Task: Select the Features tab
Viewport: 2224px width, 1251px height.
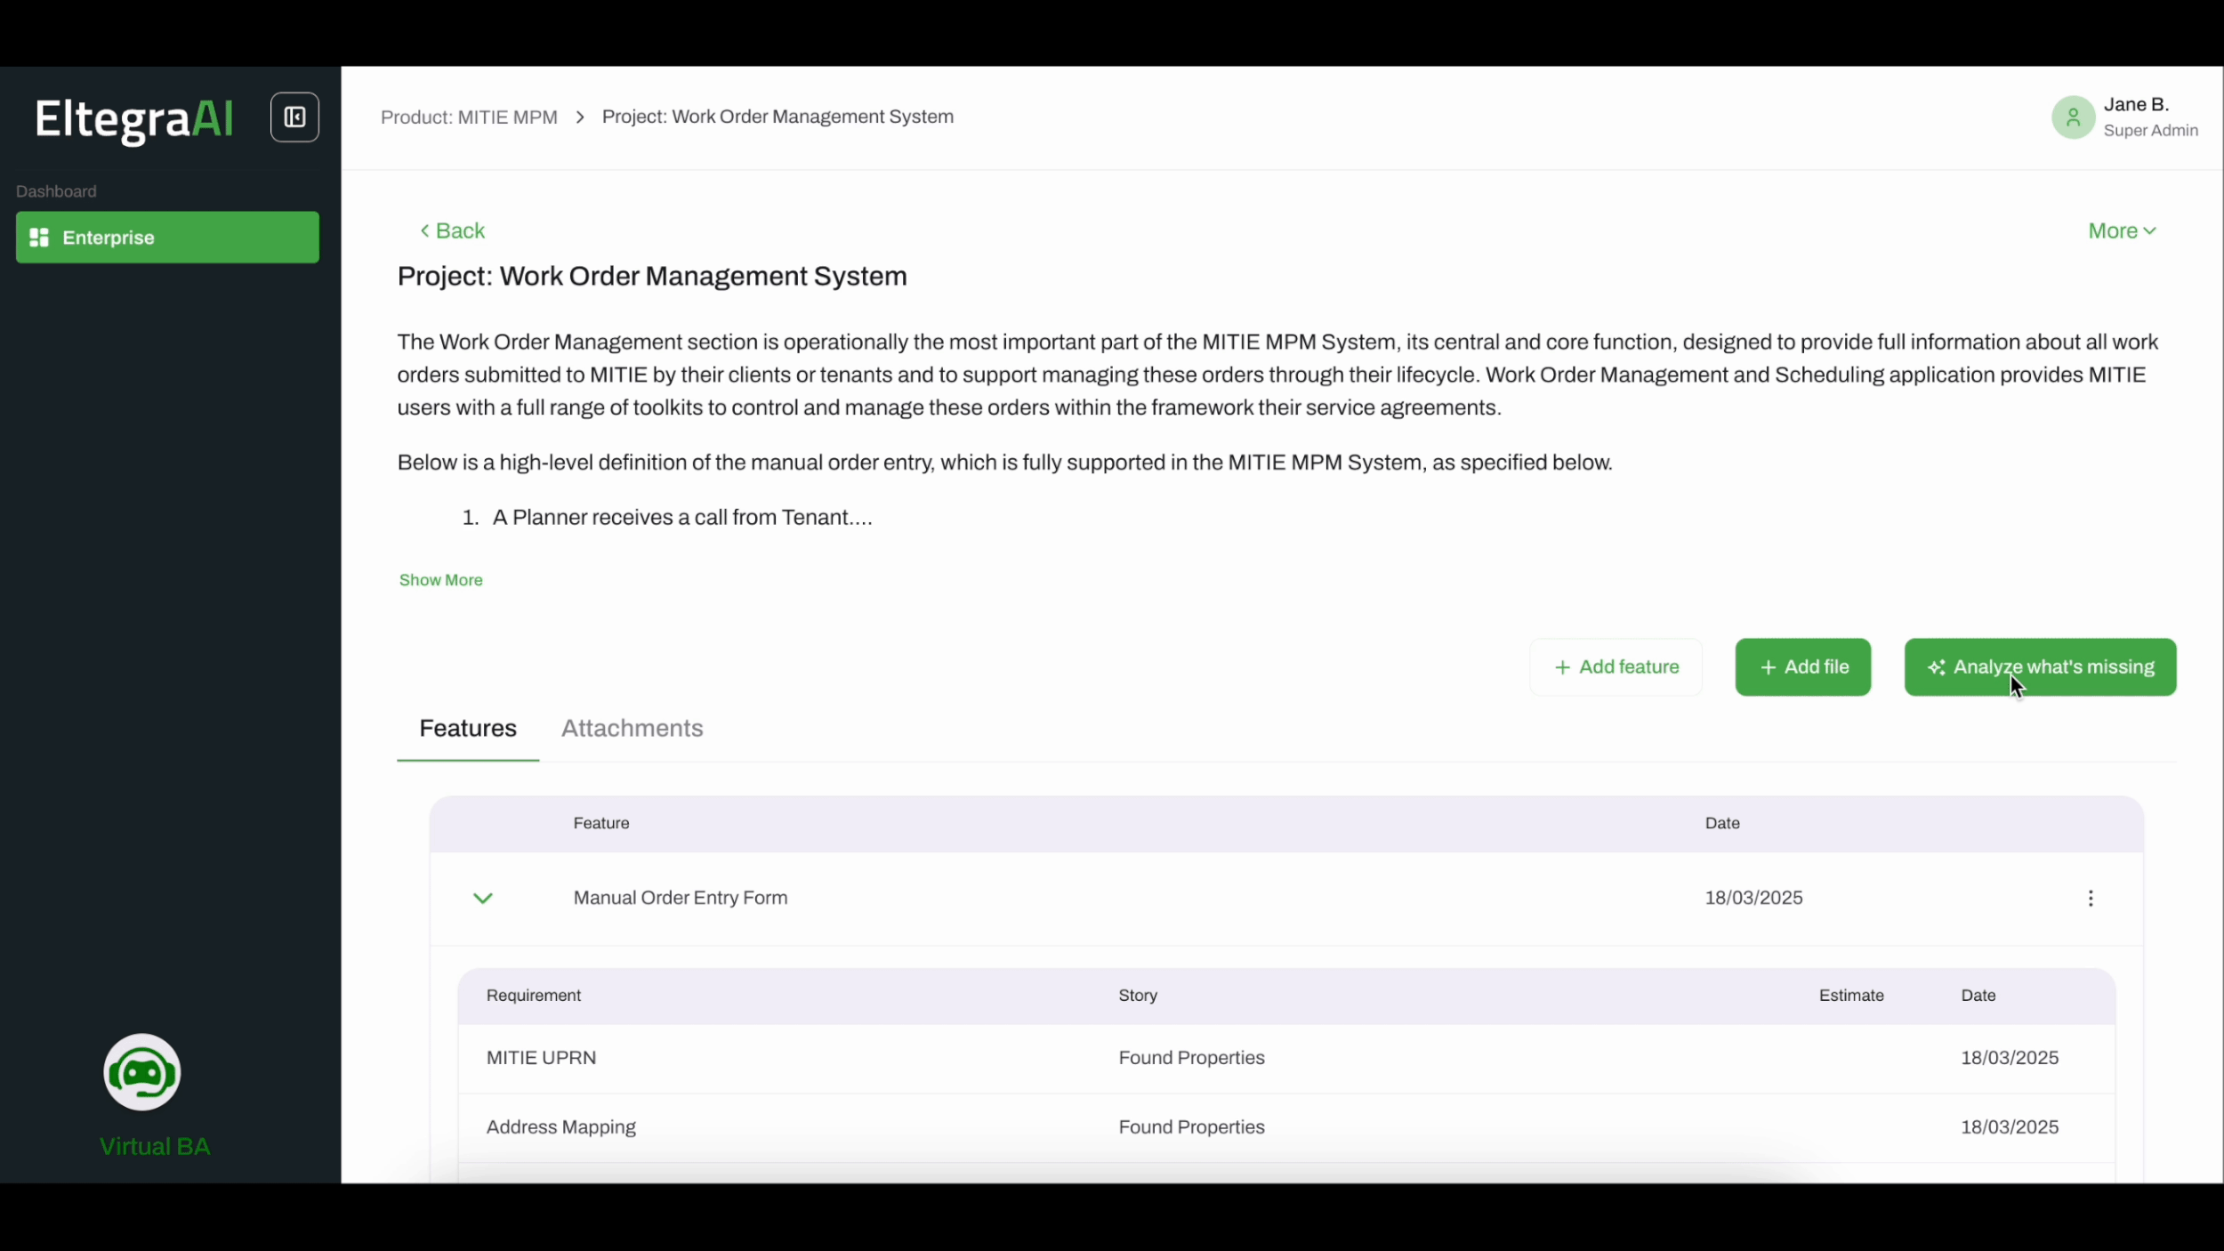Action: click(468, 728)
